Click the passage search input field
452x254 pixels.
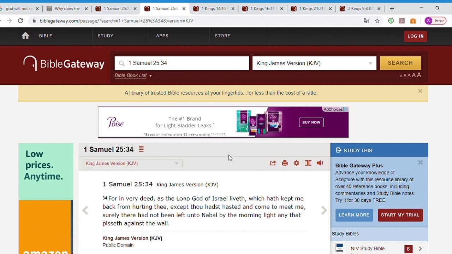(182, 63)
